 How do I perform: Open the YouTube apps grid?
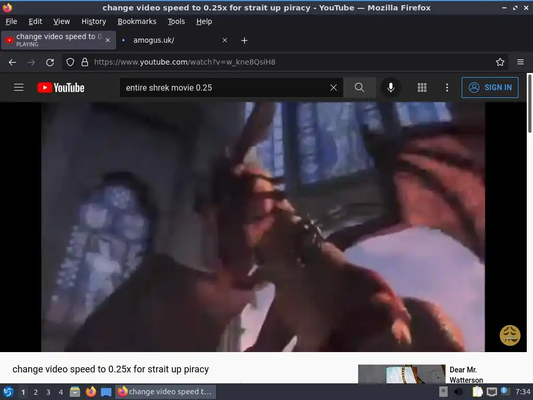pyautogui.click(x=422, y=87)
